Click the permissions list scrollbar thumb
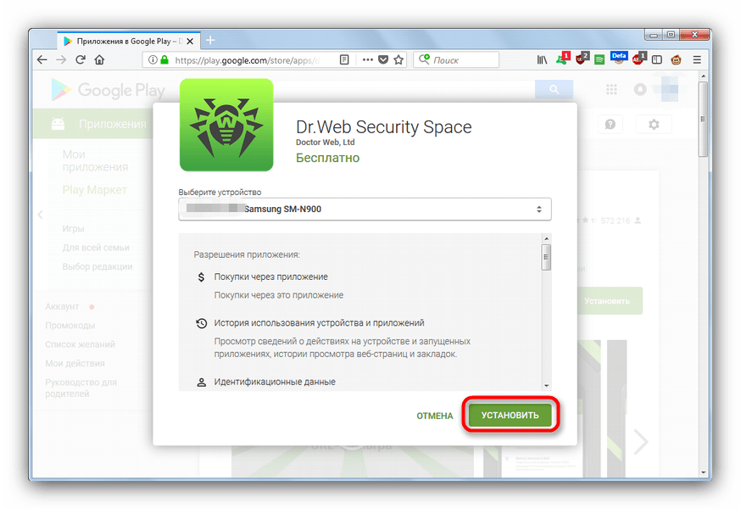Viewport: 741px width, 509px height. 546,257
